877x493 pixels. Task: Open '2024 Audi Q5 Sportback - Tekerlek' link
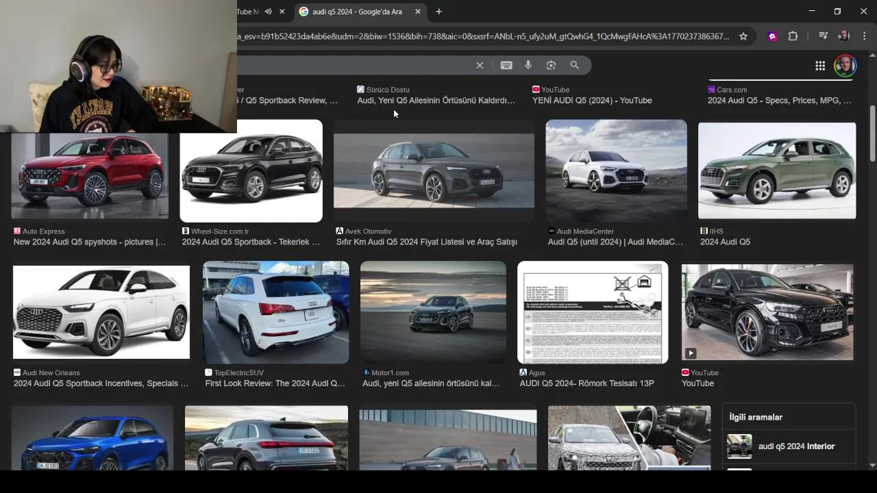click(251, 242)
